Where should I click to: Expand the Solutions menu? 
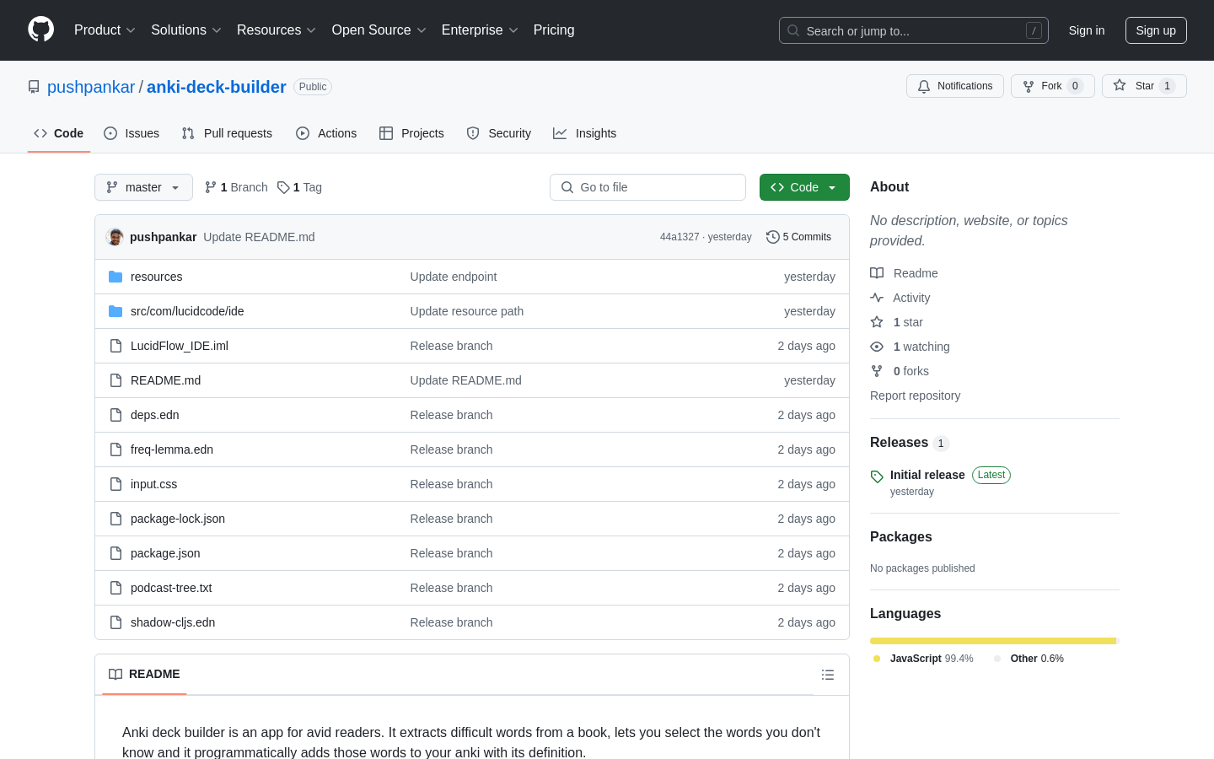pos(186,30)
